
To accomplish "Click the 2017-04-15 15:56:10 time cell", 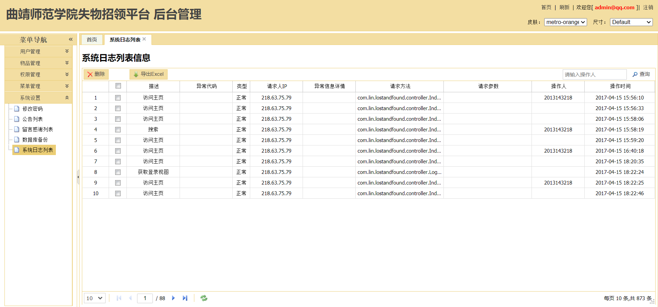I will (x=620, y=98).
